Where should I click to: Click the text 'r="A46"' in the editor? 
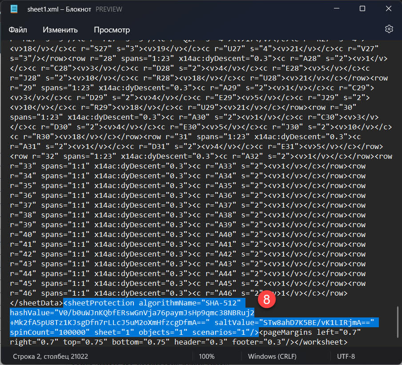tap(221, 293)
